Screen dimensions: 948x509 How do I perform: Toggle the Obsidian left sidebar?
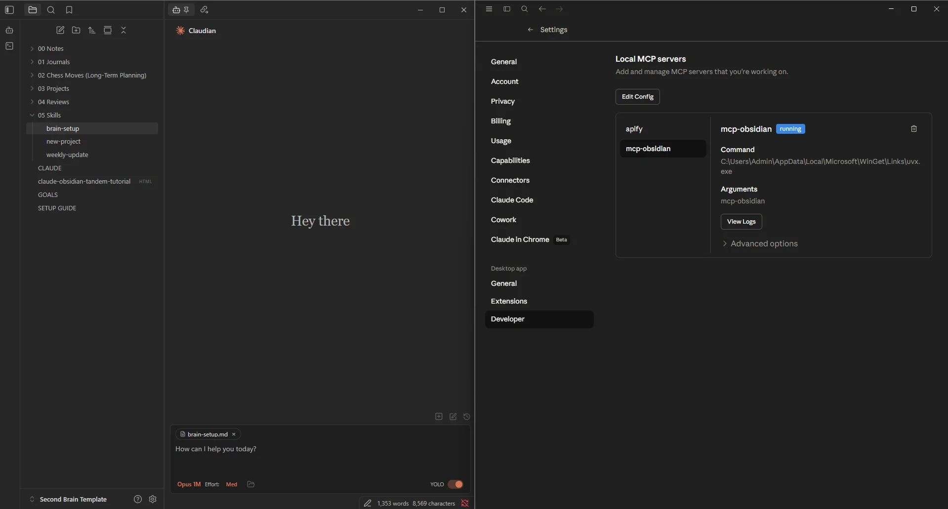point(9,10)
